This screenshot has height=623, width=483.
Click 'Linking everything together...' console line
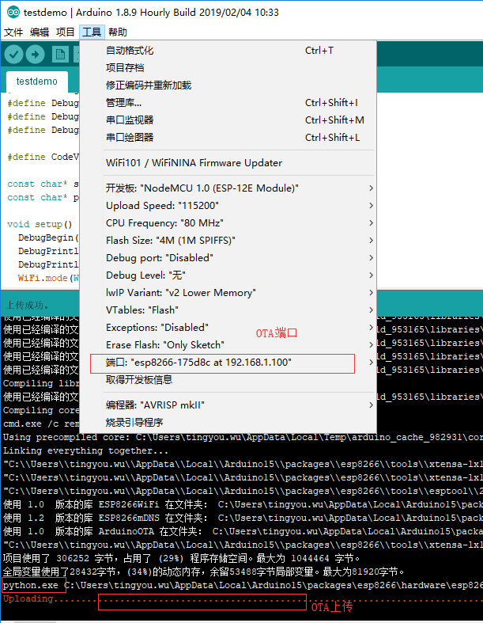[x=85, y=450]
